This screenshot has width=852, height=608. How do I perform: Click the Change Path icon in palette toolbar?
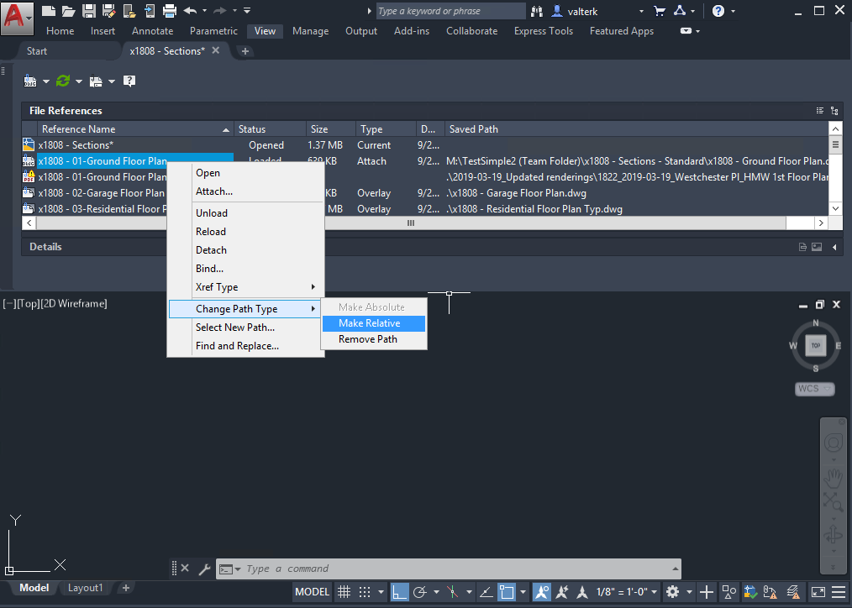96,81
